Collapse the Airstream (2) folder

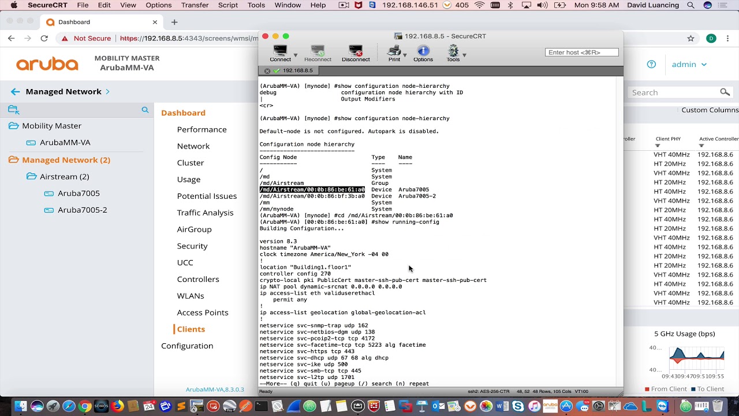tap(31, 177)
